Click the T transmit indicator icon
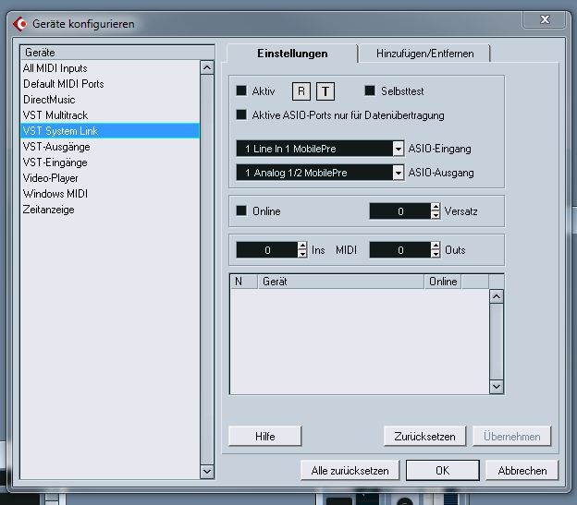Viewport: 577px width, 505px height. pos(325,91)
